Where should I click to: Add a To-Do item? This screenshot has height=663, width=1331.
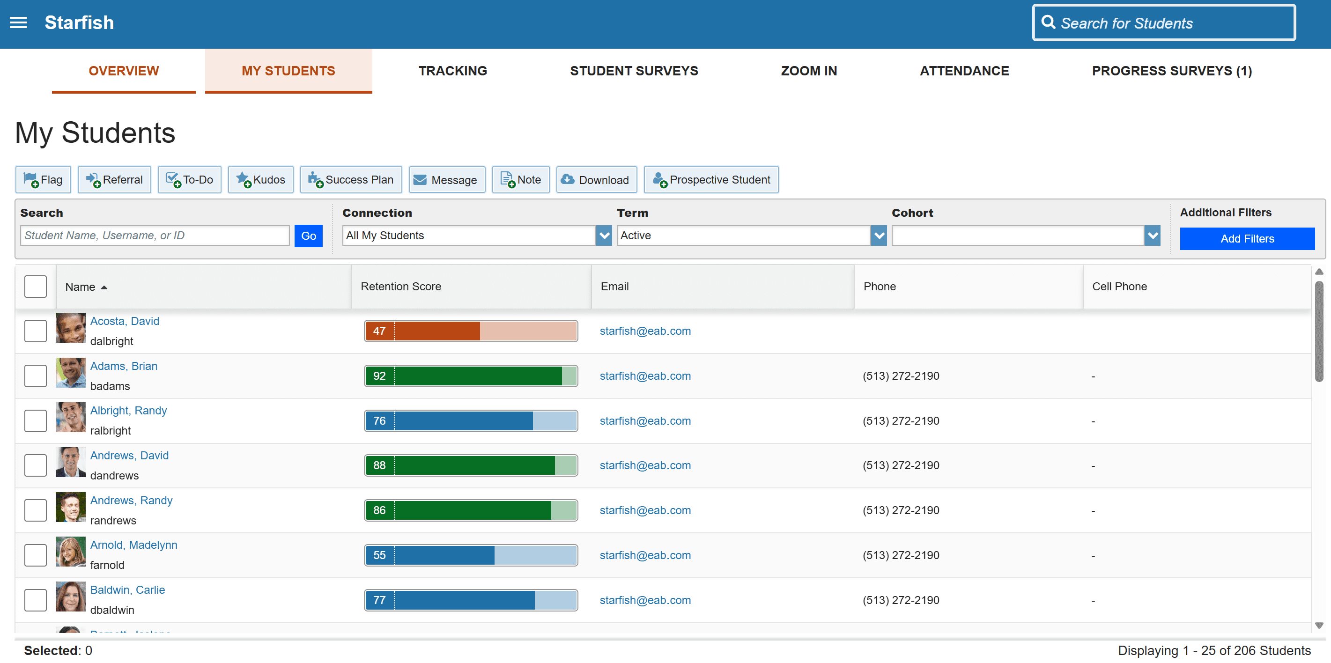pyautogui.click(x=190, y=180)
